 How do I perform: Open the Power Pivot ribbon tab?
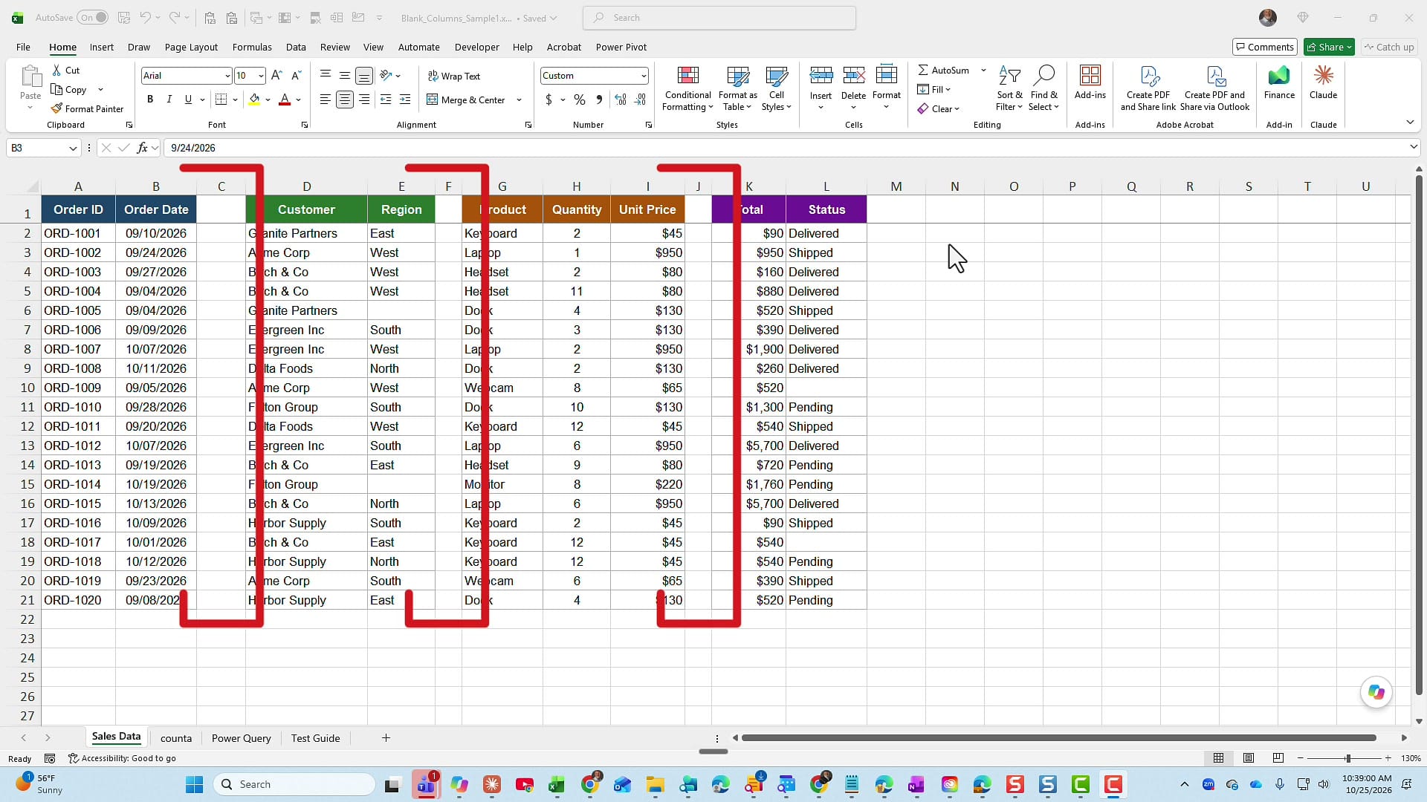click(x=621, y=47)
